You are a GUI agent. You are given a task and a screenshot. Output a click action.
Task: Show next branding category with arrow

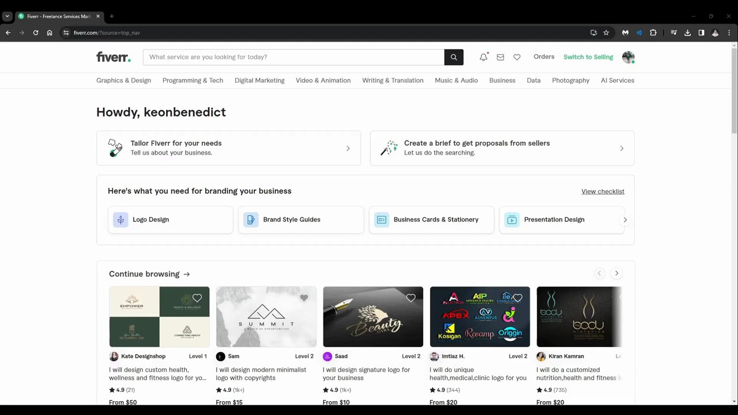(625, 220)
